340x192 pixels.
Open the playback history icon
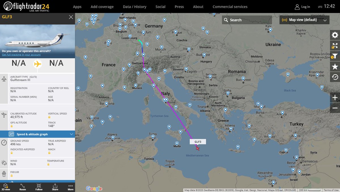[x=335, y=77]
